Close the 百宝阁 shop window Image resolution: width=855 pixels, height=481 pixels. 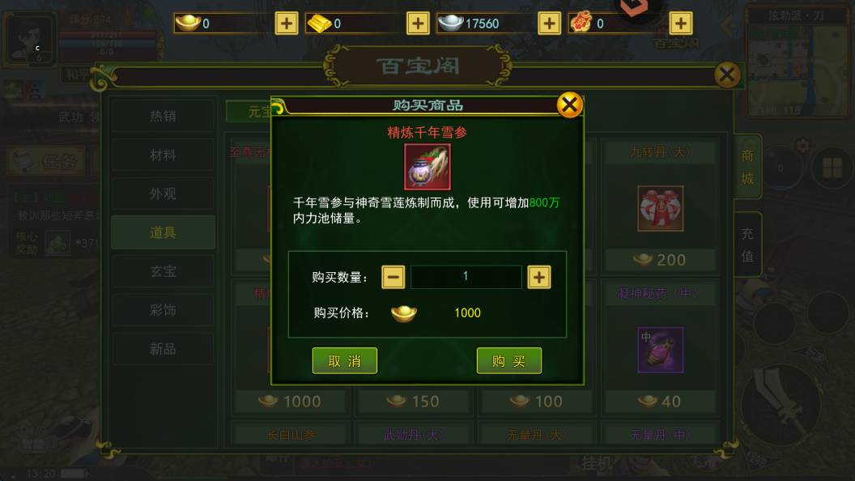tap(727, 74)
